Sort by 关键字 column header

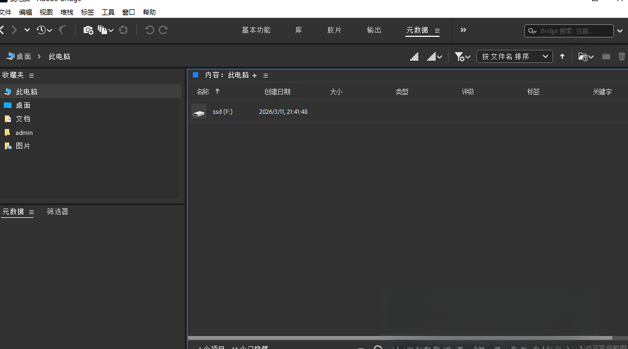(x=602, y=92)
